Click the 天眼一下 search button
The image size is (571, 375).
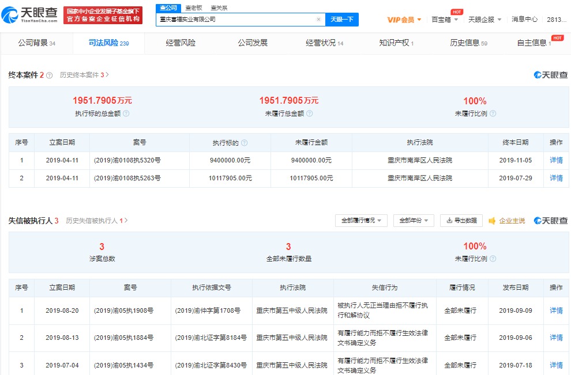coord(342,20)
